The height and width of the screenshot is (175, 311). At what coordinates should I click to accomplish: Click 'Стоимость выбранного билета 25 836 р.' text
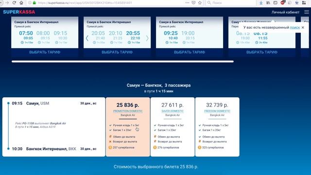pyautogui.click(x=156, y=167)
